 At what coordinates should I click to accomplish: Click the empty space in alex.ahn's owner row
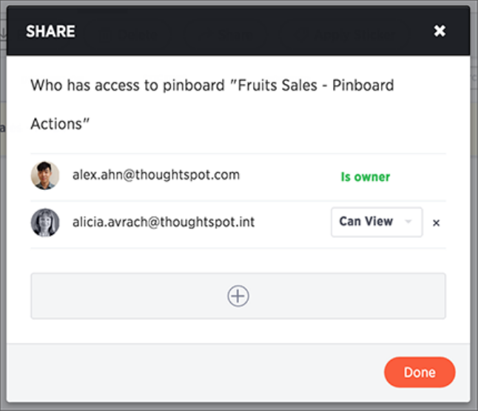[x=289, y=177]
